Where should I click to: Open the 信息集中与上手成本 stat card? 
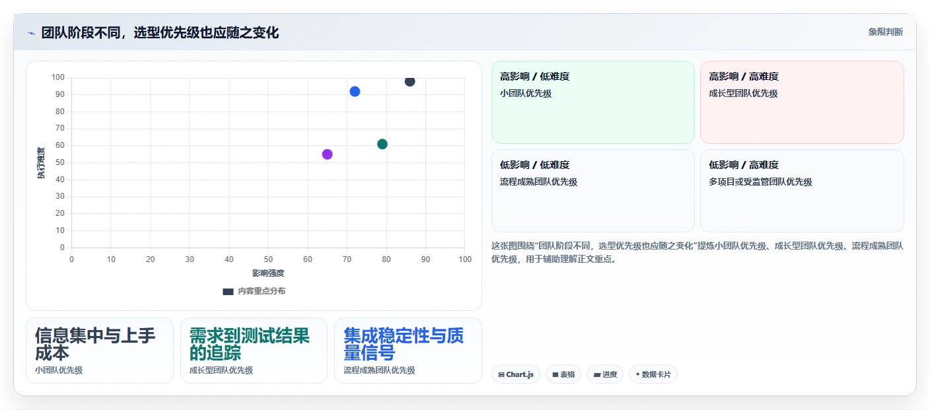click(x=100, y=351)
